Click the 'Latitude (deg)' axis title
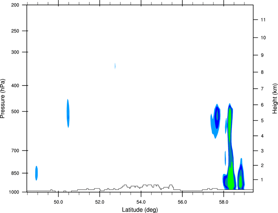The image size is (278, 213). 140,210
